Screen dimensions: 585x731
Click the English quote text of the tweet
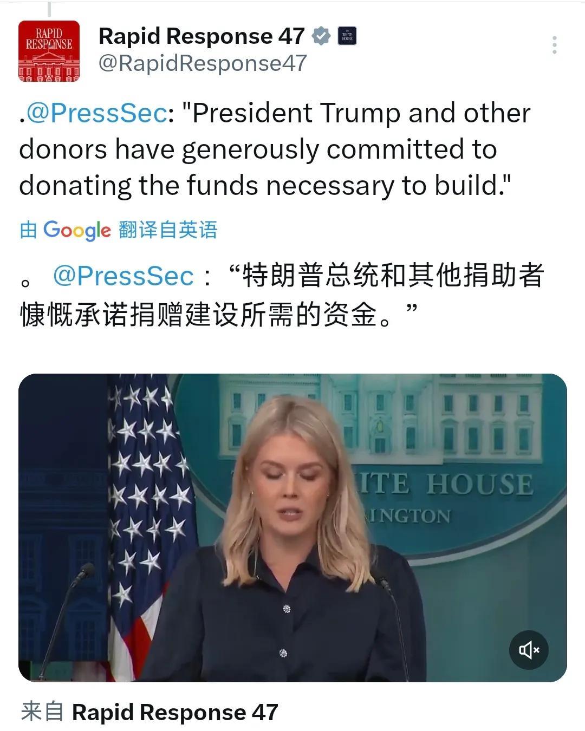point(274,149)
